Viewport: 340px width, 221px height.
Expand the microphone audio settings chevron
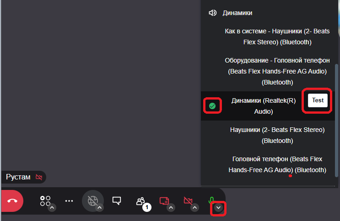219,208
